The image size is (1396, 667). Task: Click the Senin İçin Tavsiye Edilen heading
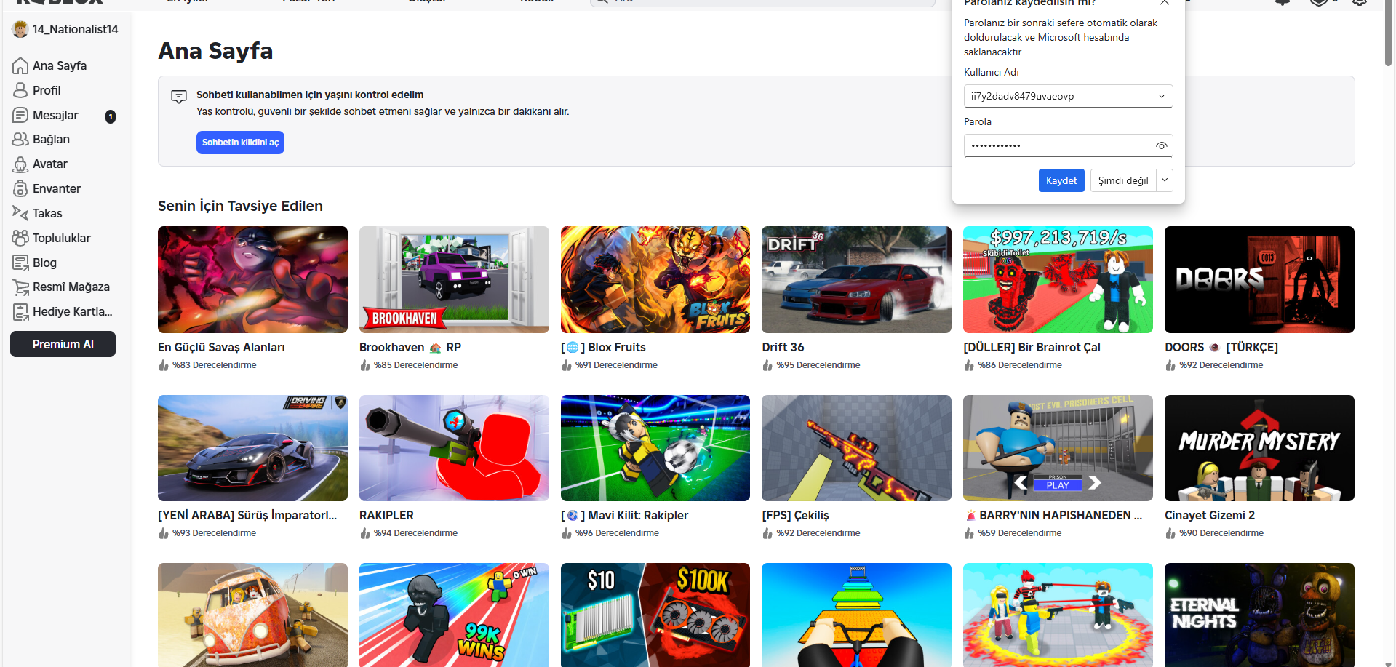(x=240, y=206)
